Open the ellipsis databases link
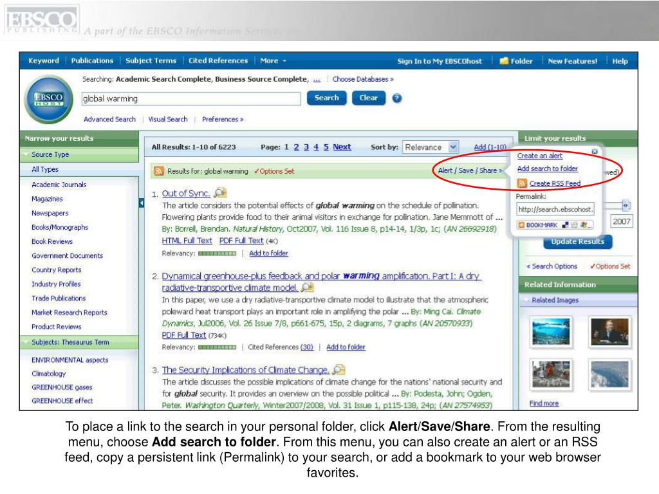This screenshot has width=659, height=494. tap(317, 79)
